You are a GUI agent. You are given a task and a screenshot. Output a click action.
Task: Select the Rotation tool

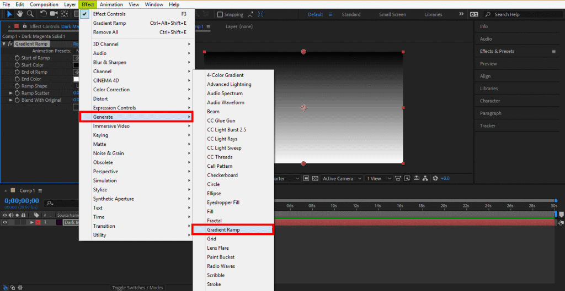[x=43, y=14]
